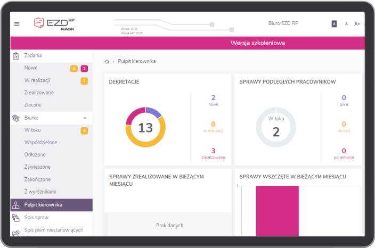Viewport: 375px width, 248px height.
Task: Open W realizacji tasks list
Action: tap(37, 80)
